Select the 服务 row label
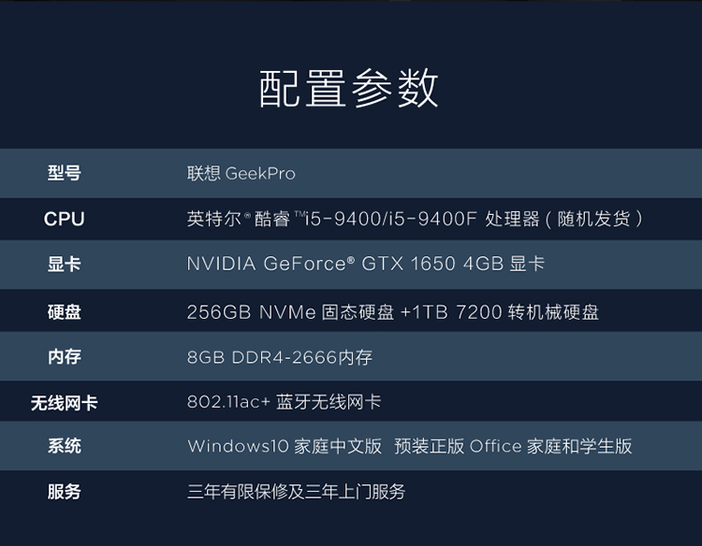 pos(64,492)
